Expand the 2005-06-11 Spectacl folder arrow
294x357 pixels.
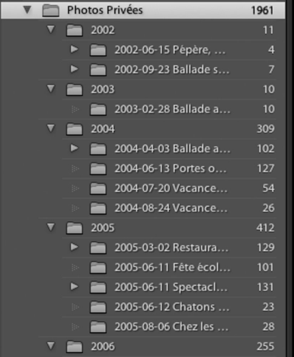pos(74,287)
